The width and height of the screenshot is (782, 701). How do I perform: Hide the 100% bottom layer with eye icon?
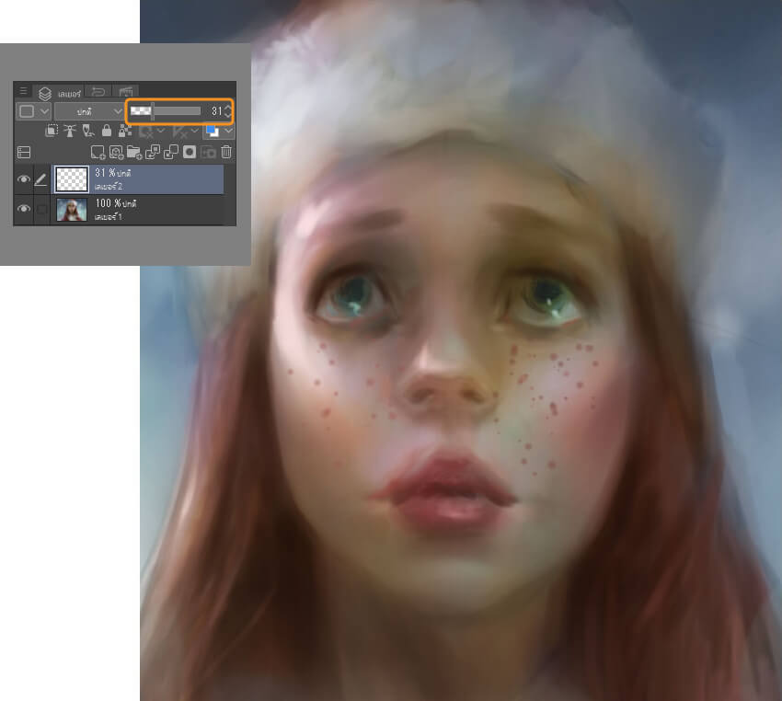24,210
